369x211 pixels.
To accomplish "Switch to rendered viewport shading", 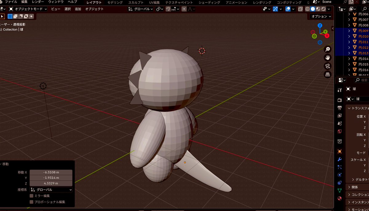I will tap(323, 9).
